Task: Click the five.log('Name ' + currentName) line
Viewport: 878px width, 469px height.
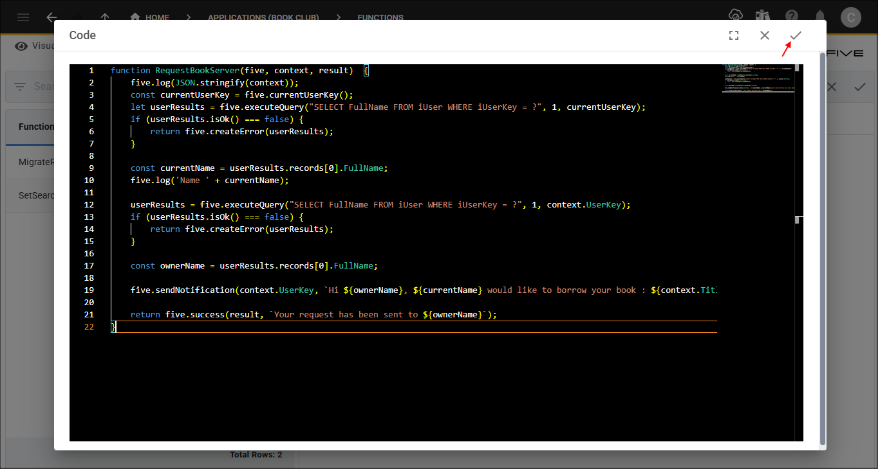Action: point(210,180)
